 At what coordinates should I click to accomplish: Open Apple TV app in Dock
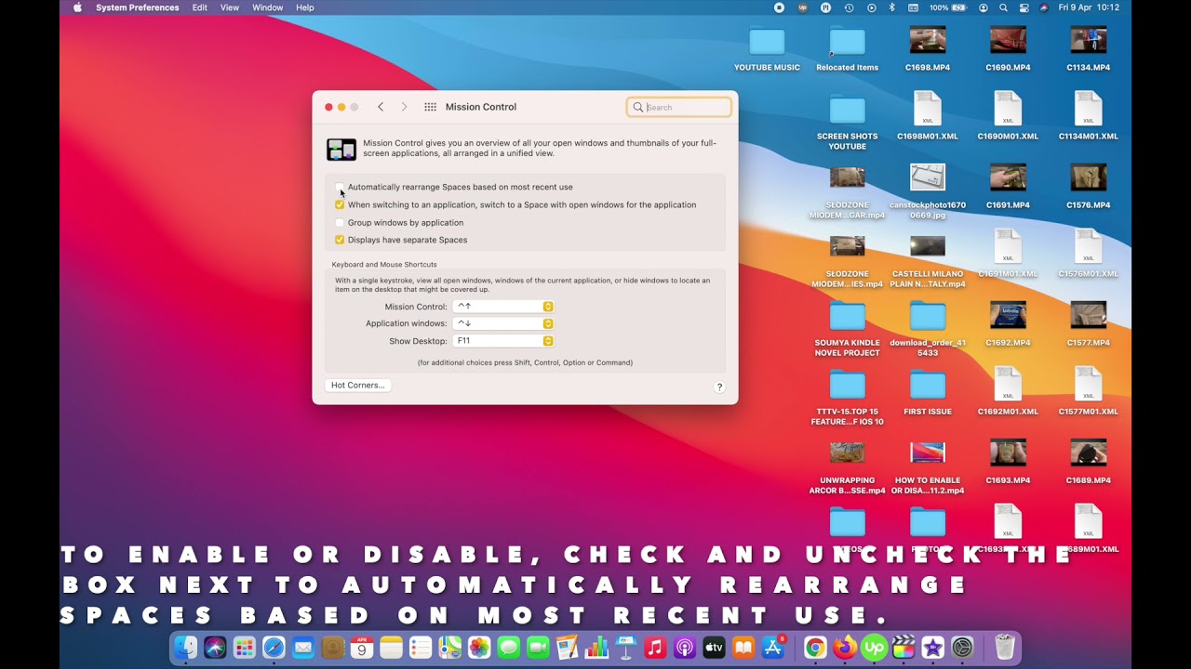tap(714, 648)
